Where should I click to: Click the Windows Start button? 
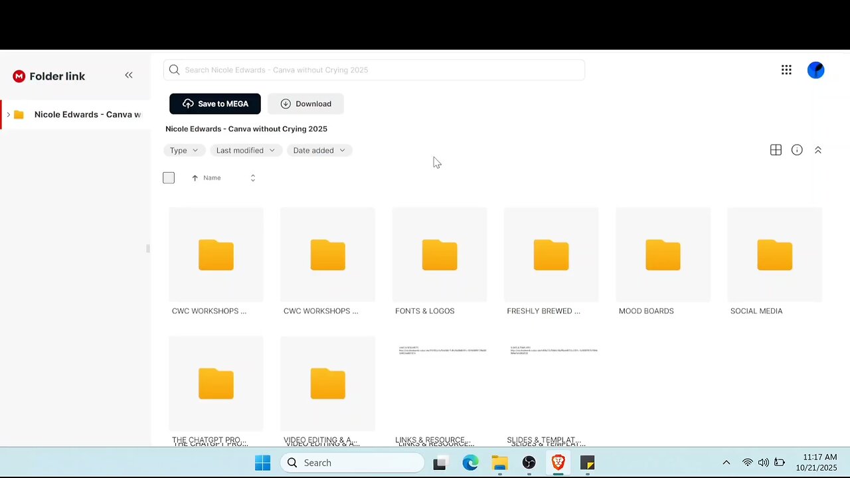263,463
